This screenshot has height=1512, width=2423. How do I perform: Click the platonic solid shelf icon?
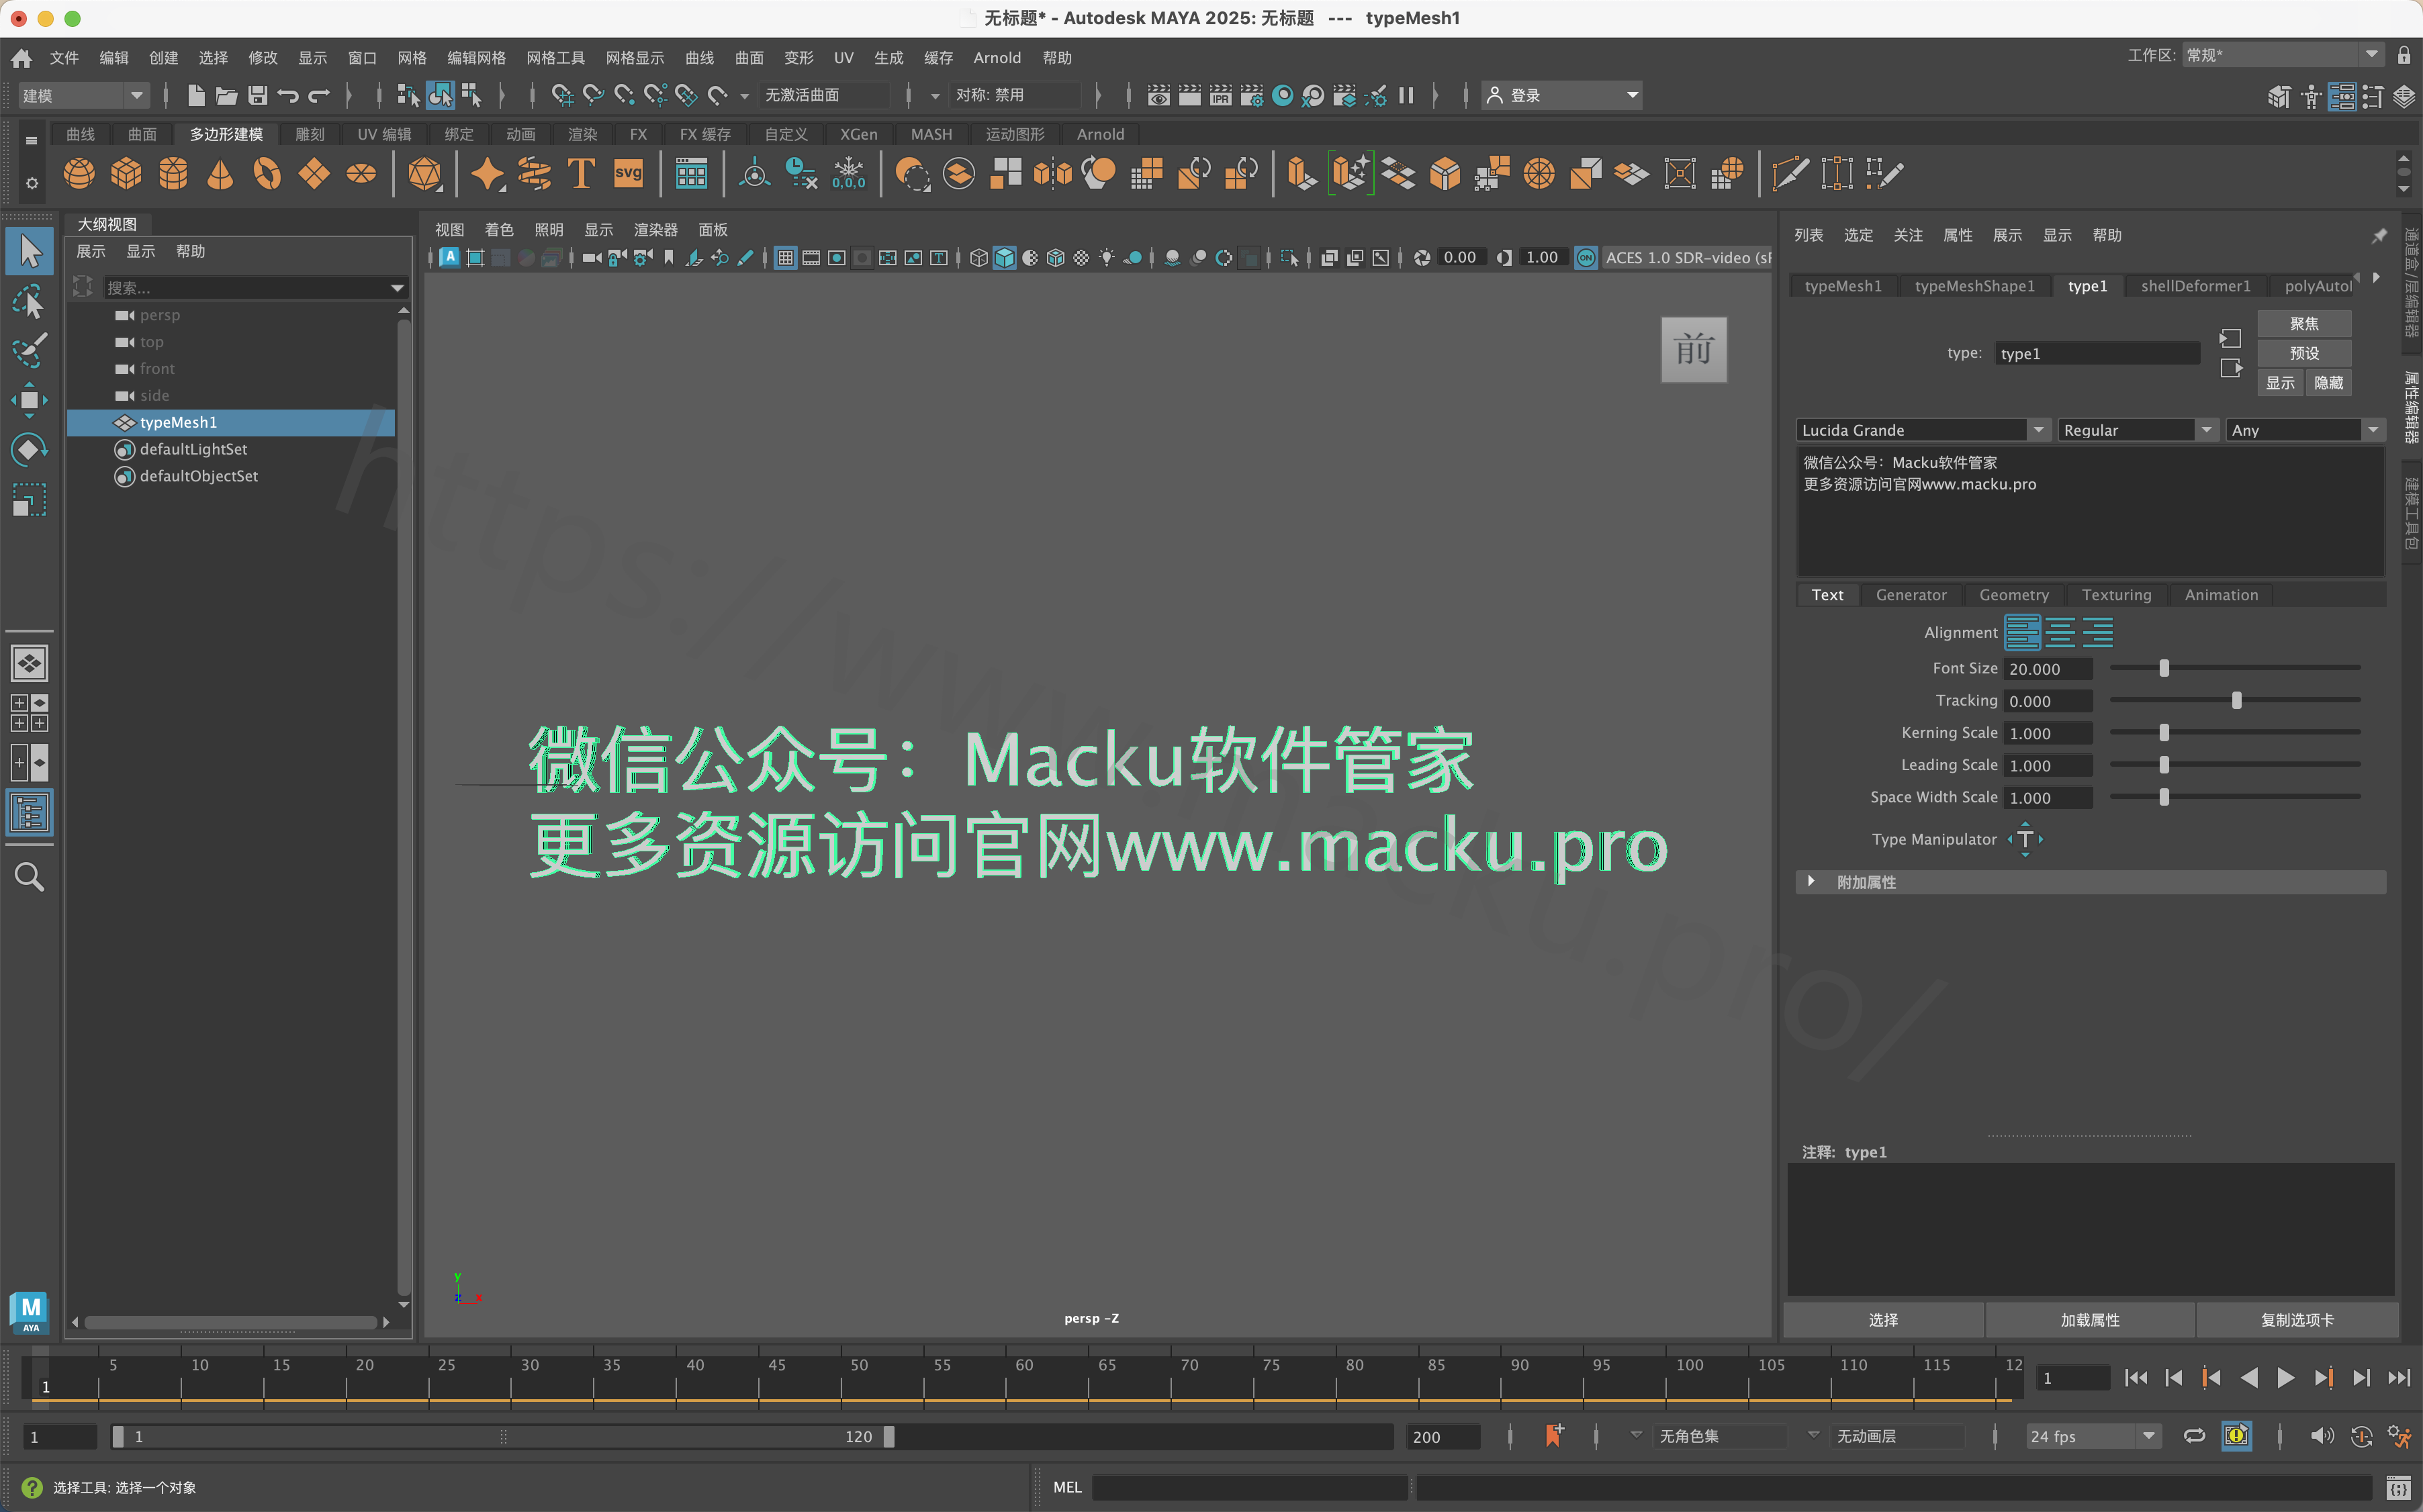[x=425, y=174]
